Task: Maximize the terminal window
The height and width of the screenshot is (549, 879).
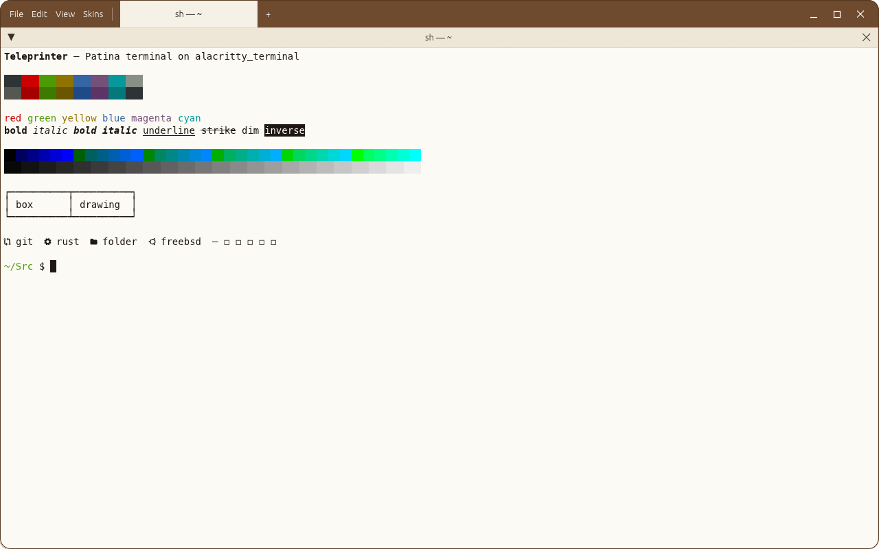Action: pyautogui.click(x=837, y=14)
